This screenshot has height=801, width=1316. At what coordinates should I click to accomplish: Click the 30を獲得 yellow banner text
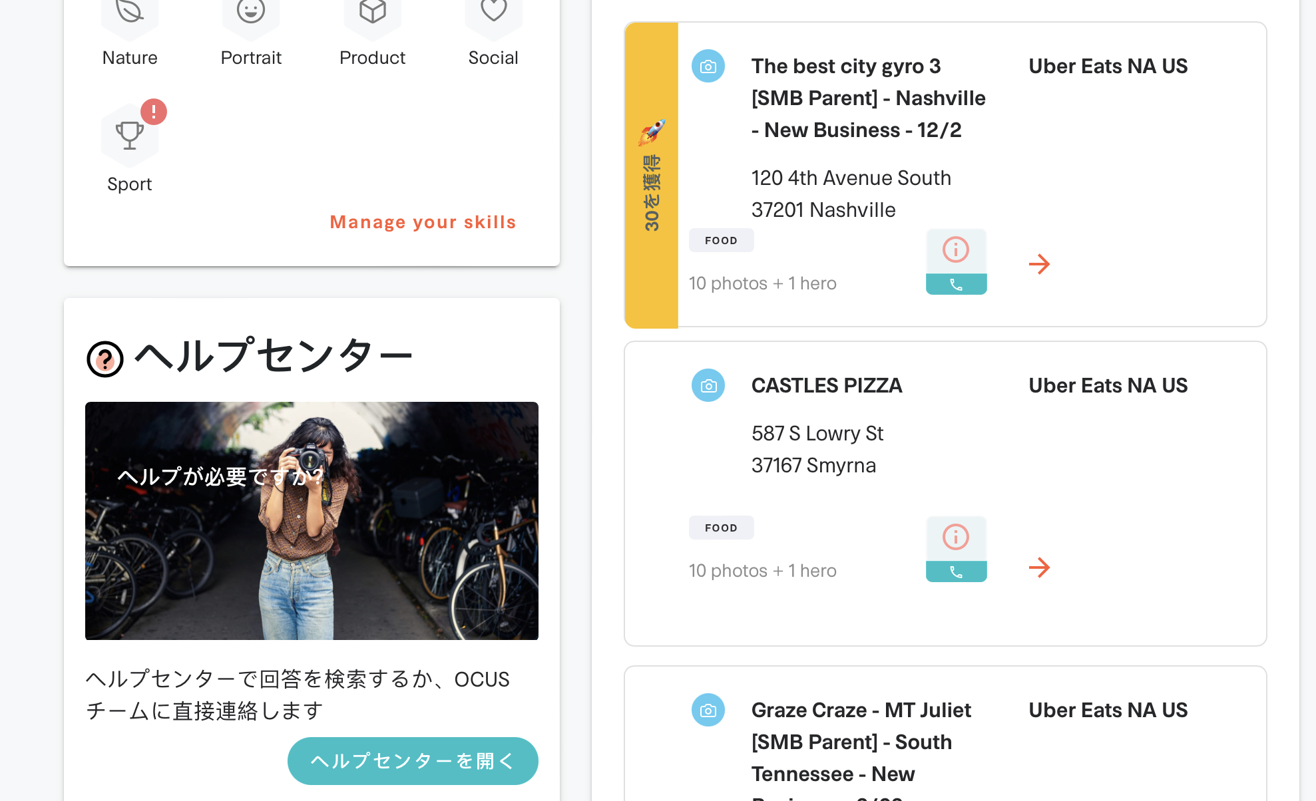[652, 193]
